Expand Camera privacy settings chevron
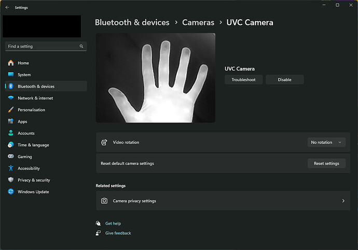 343,201
